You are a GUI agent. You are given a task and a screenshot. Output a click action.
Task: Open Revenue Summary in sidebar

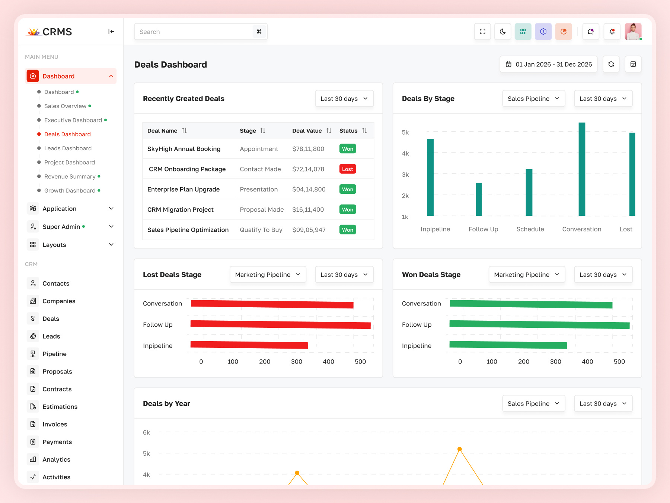(70, 177)
